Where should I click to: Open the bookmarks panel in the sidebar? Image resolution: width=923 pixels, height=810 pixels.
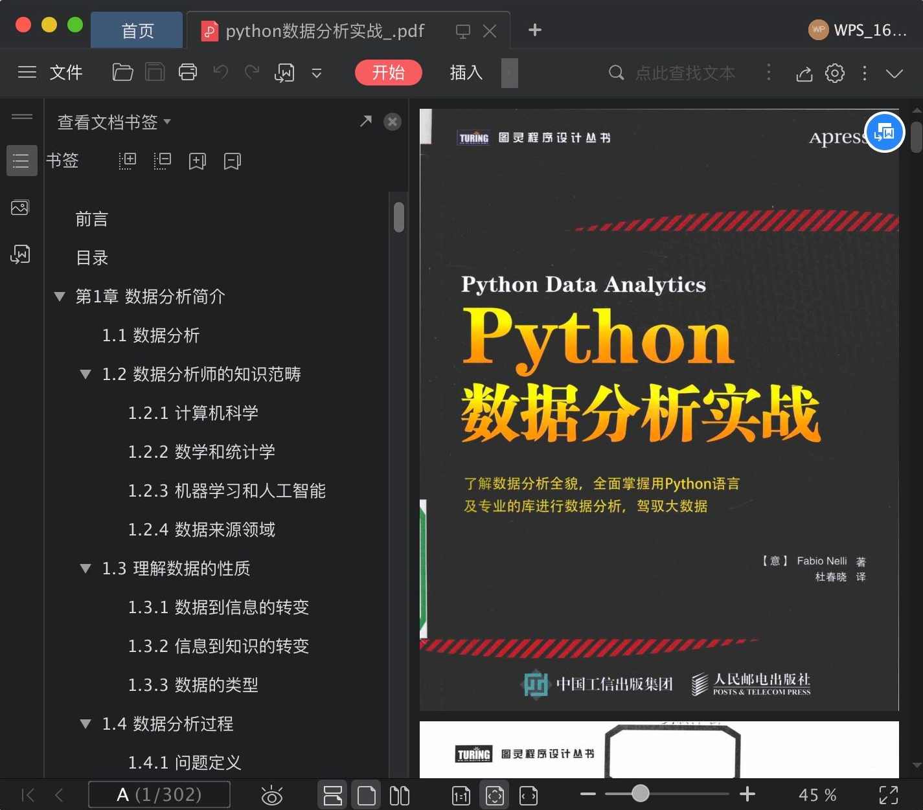pyautogui.click(x=21, y=160)
